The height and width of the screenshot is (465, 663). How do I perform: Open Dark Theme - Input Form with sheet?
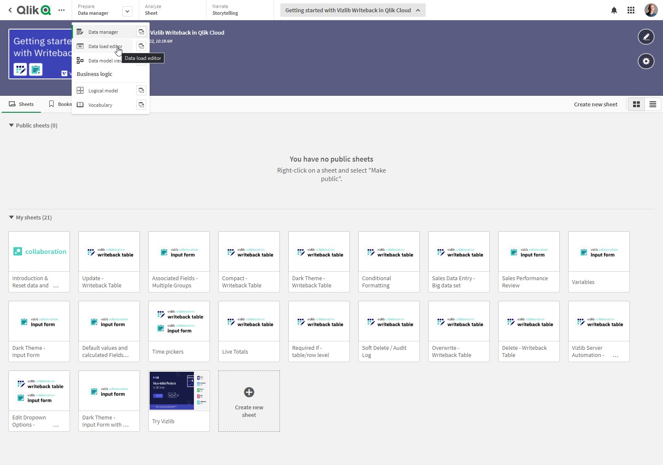point(109,401)
